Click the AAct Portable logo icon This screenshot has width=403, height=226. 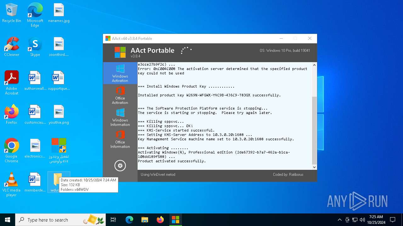coord(120,52)
